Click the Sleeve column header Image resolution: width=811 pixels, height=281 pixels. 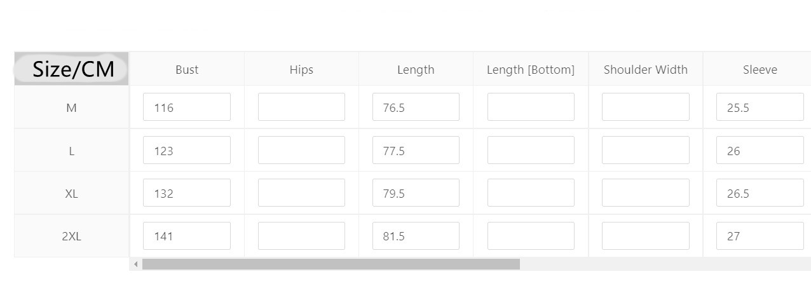coord(760,70)
